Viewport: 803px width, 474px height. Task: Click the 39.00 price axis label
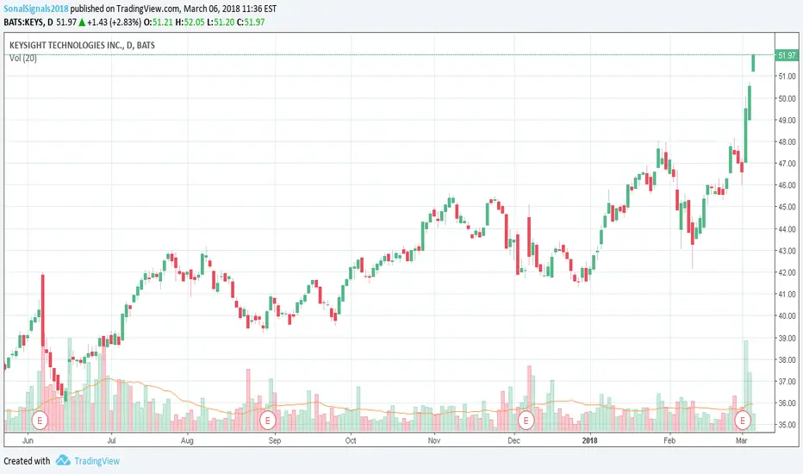pos(787,338)
